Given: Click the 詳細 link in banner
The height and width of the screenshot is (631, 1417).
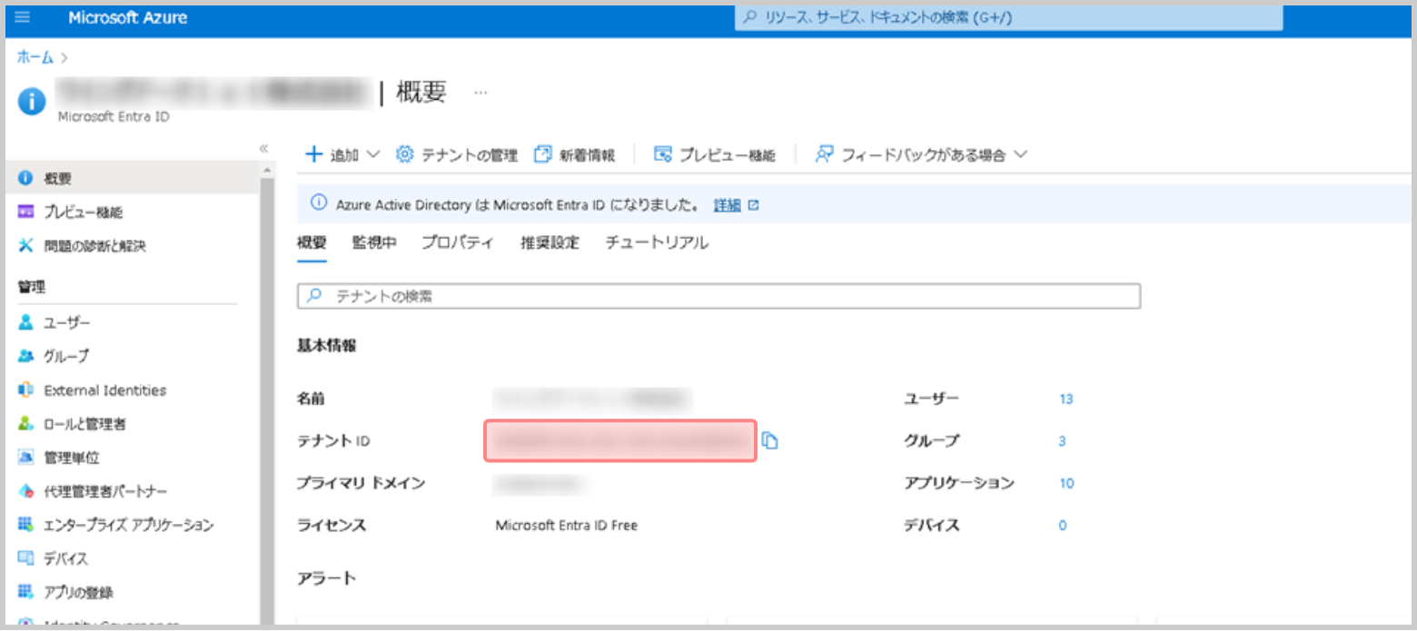Looking at the screenshot, I should click(x=727, y=205).
